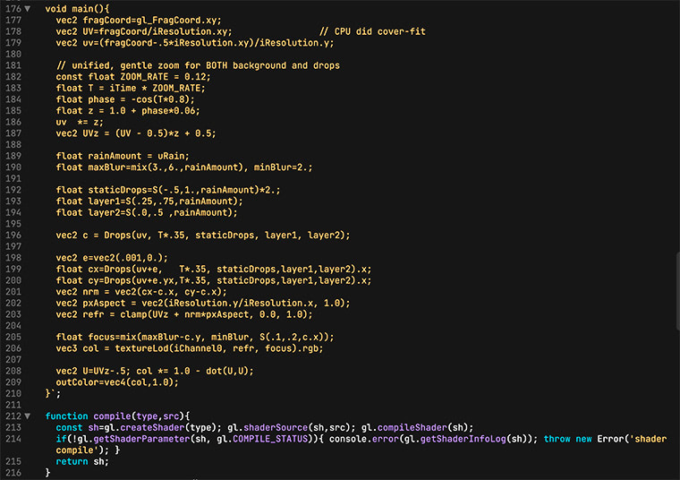Click the rainAmount variable declaration on line 189
Screen dimensions: 680x480
(x=120, y=156)
